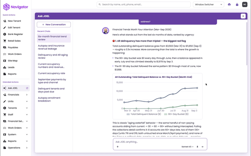The height and width of the screenshot is (156, 251).
Task: Click the print icon in top bar
Action: [229, 5]
